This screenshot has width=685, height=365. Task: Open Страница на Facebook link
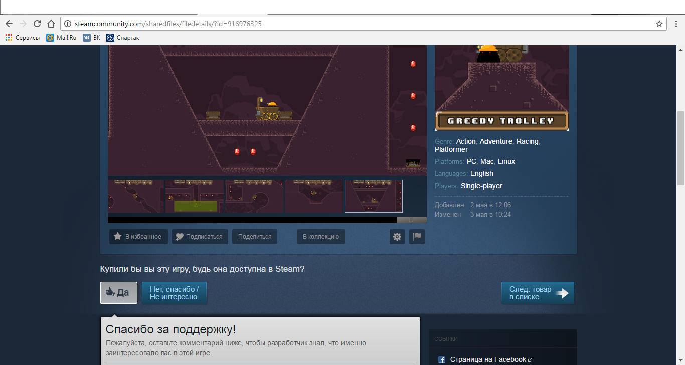[x=488, y=359]
